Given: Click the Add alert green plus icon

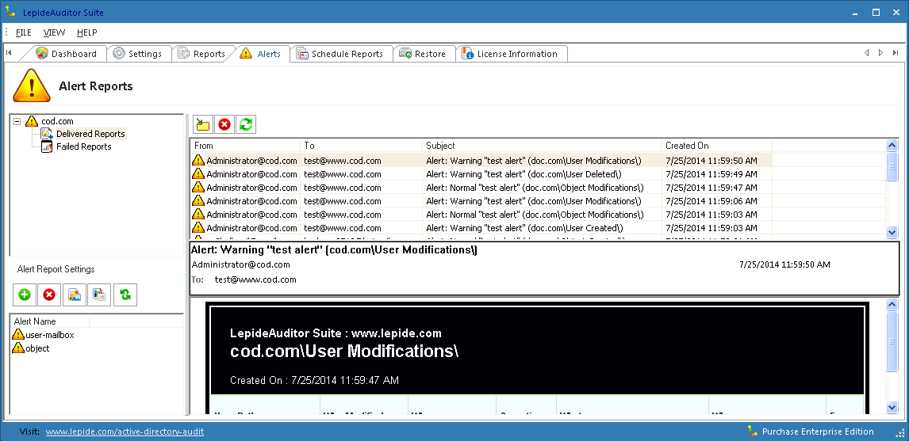Looking at the screenshot, I should click(25, 295).
